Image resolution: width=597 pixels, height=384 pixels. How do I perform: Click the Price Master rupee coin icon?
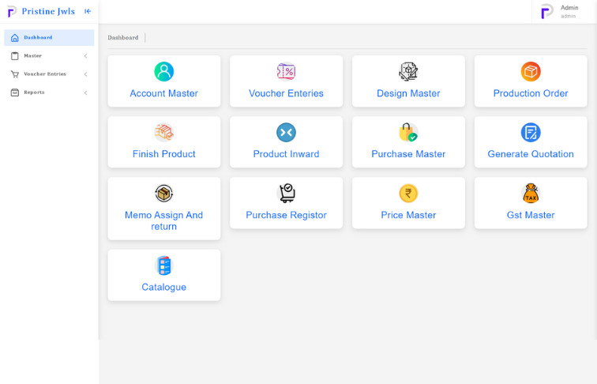tap(408, 193)
